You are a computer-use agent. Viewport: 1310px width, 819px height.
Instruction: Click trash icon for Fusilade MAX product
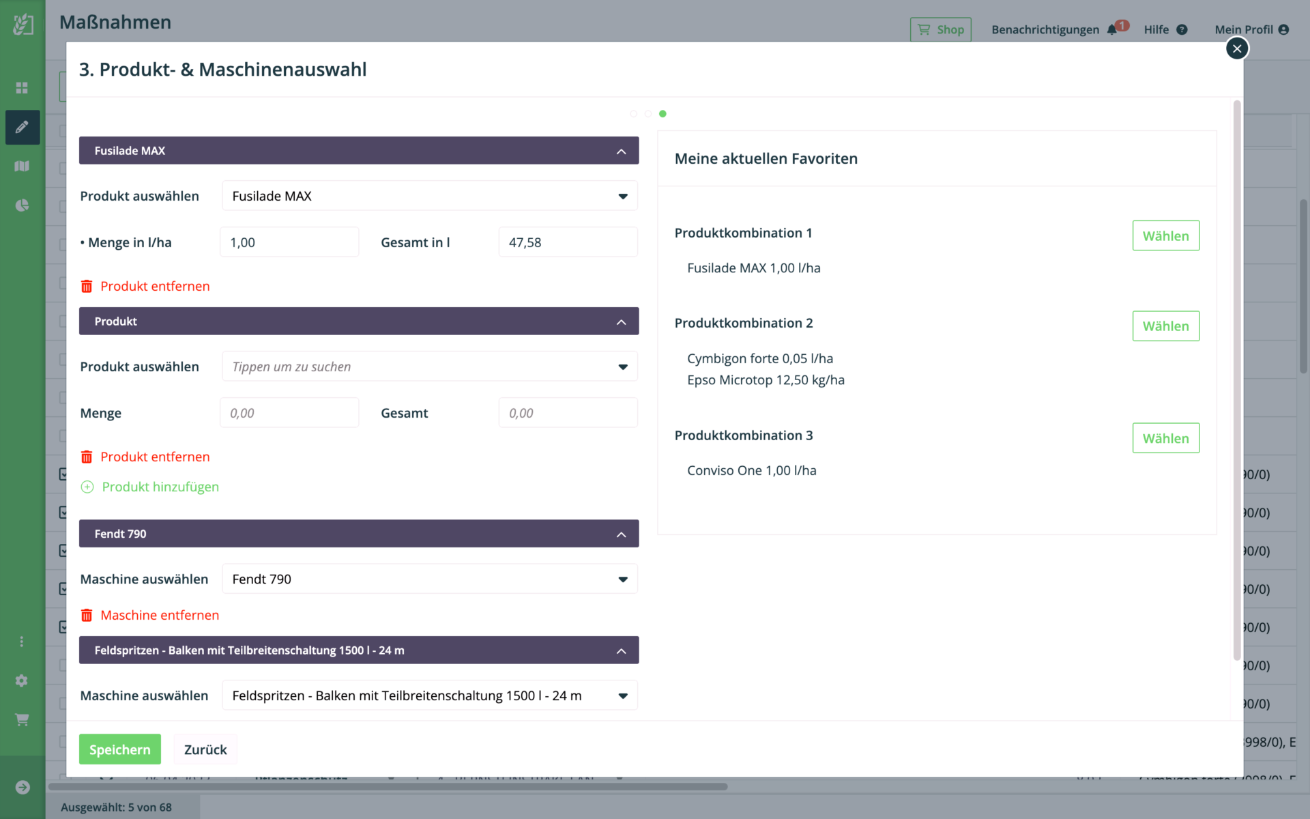coord(87,286)
